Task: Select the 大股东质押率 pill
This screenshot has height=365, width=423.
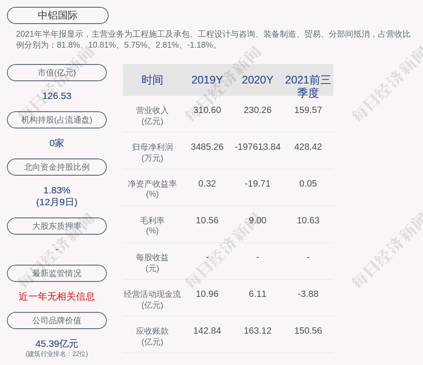Action: click(x=57, y=226)
